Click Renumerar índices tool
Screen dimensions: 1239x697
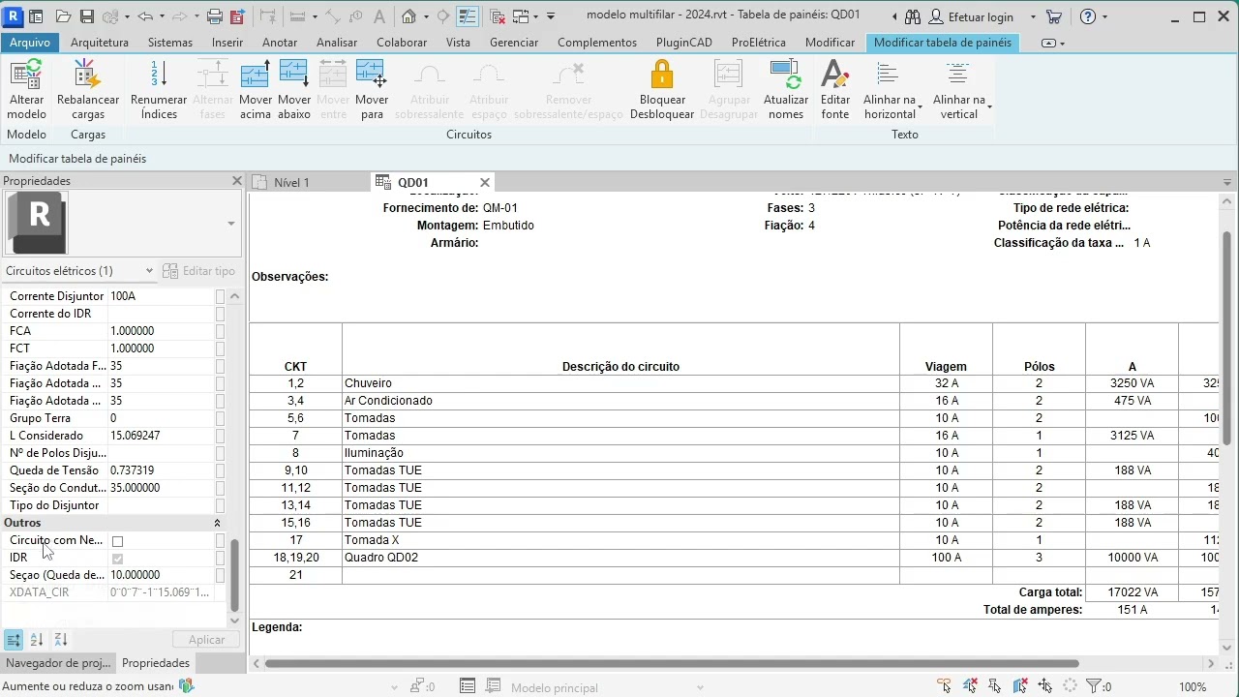pyautogui.click(x=159, y=89)
